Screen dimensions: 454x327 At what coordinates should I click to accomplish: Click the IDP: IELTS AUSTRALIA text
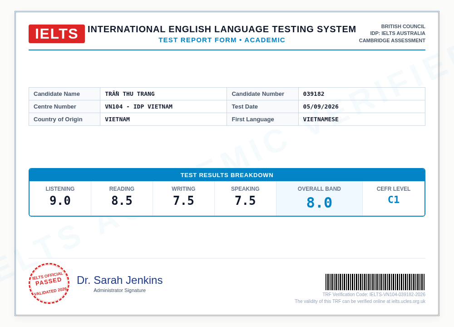click(398, 33)
